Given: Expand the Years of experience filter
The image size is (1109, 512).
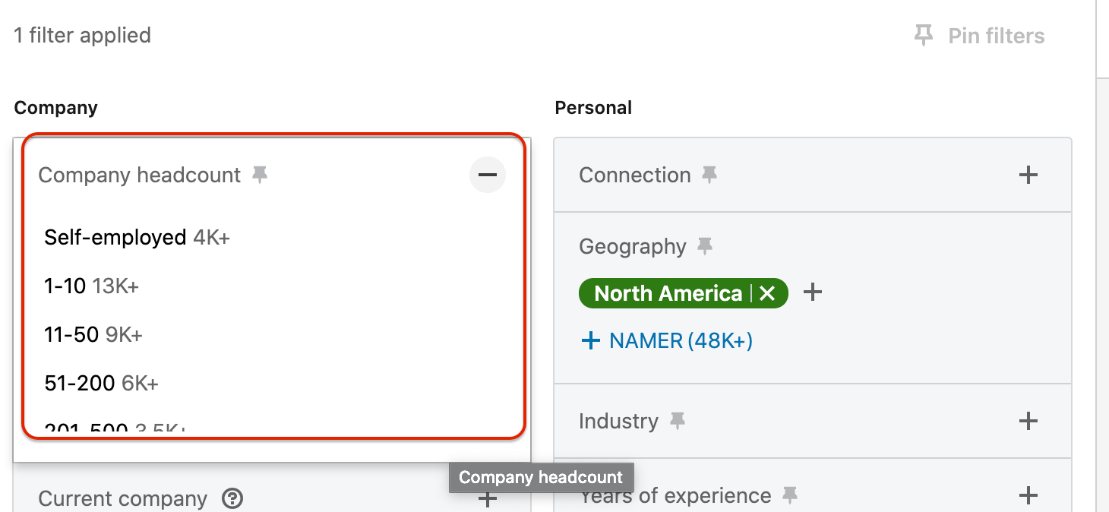Looking at the screenshot, I should point(1028,496).
